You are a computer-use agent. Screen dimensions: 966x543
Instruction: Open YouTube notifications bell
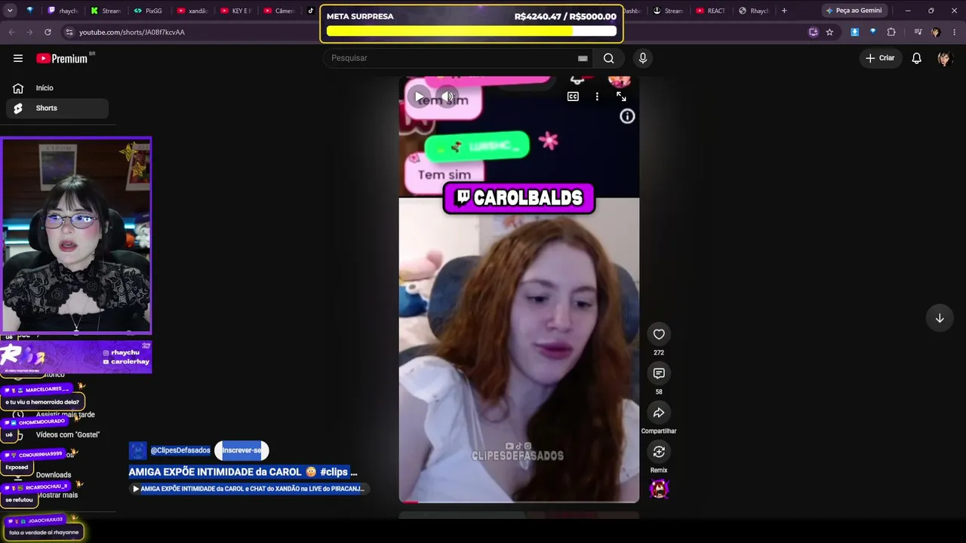916,58
